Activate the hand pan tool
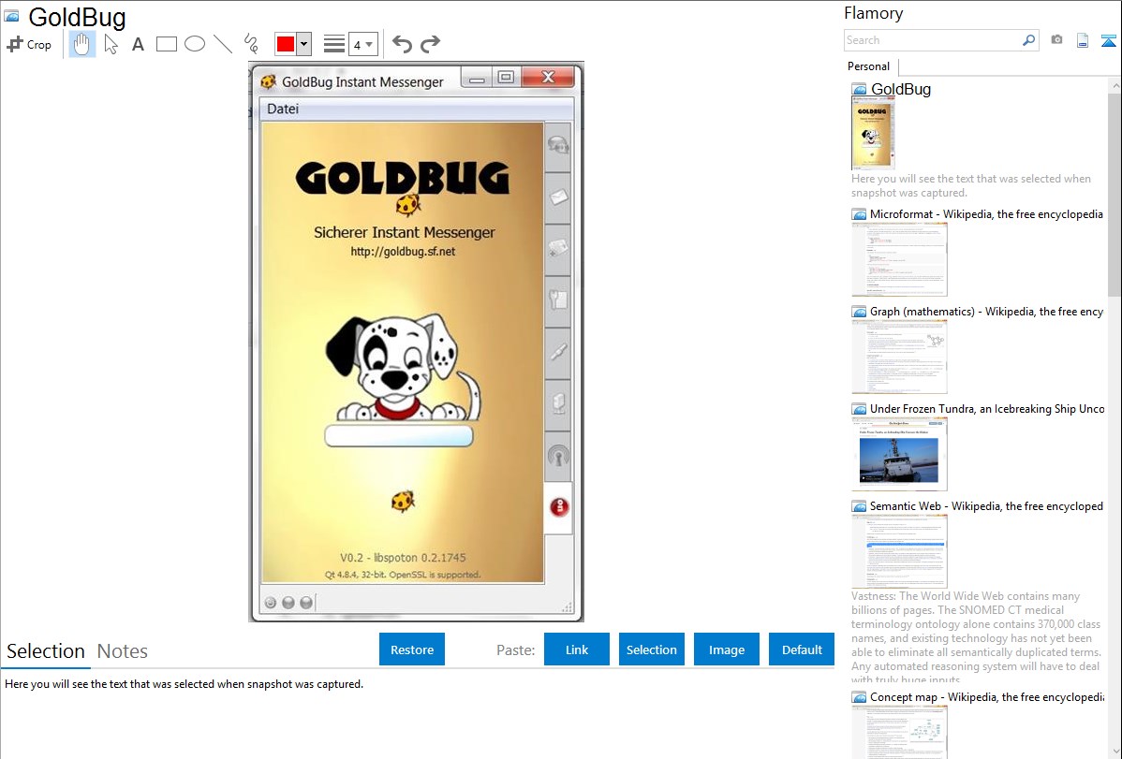 [81, 44]
